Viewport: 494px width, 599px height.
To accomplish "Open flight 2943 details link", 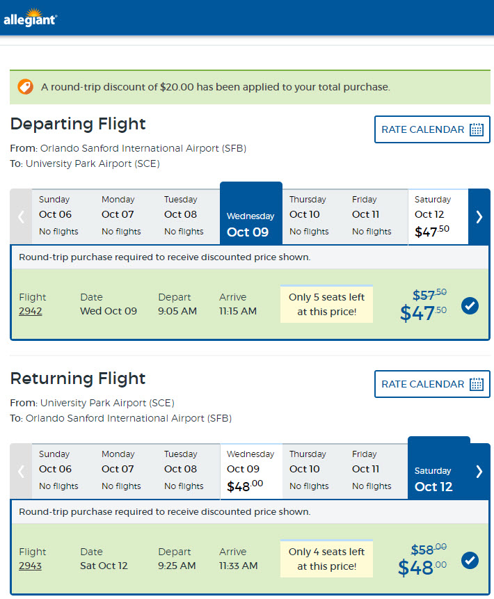I will click(31, 566).
